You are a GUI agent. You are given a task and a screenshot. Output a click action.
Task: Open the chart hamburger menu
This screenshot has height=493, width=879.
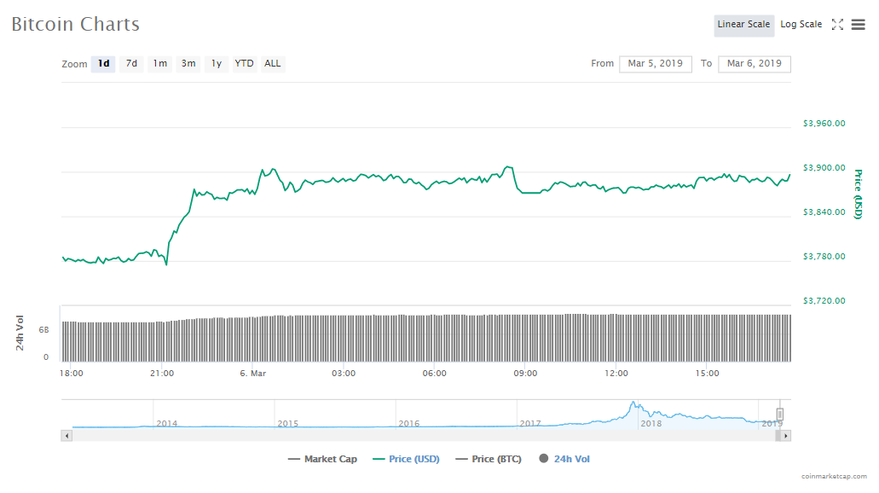858,25
